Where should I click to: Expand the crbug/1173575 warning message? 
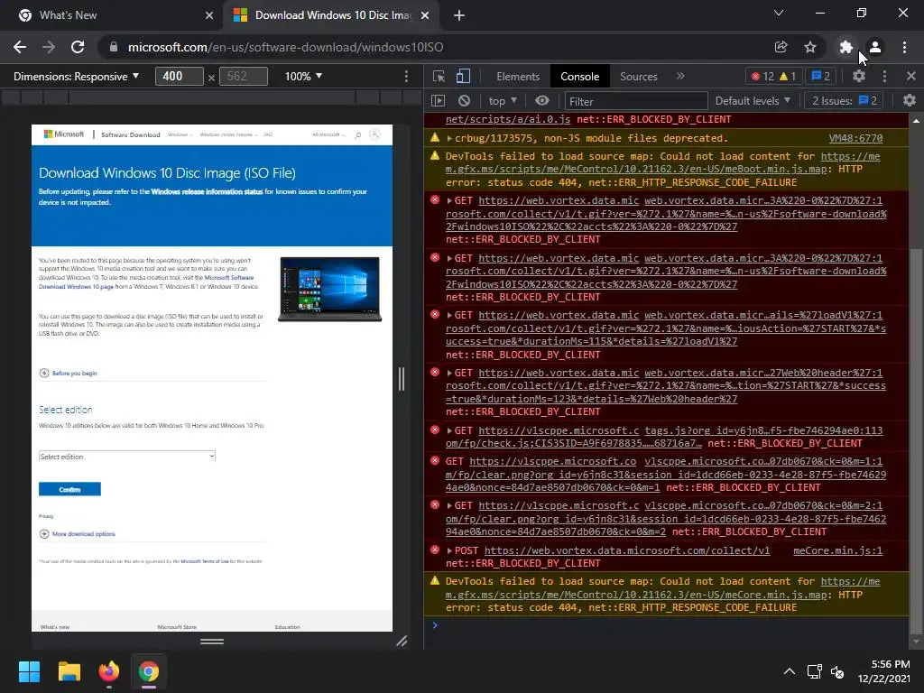pyautogui.click(x=449, y=138)
